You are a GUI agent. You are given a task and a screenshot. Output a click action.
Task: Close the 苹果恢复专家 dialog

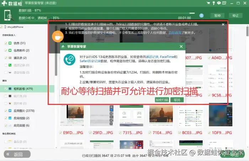[181, 46]
